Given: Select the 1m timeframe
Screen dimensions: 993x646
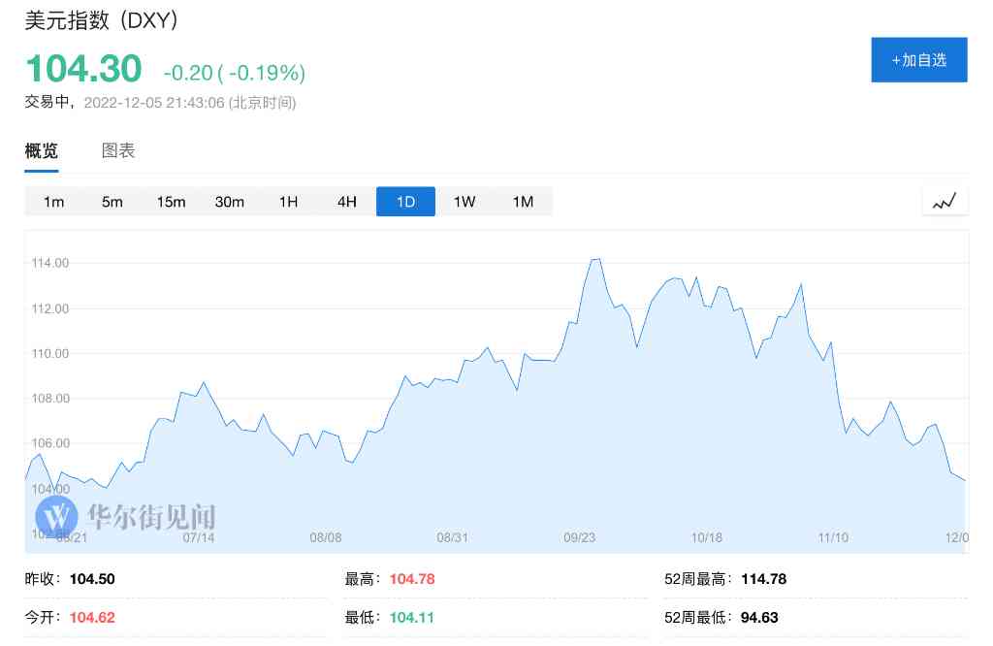Looking at the screenshot, I should click(53, 201).
